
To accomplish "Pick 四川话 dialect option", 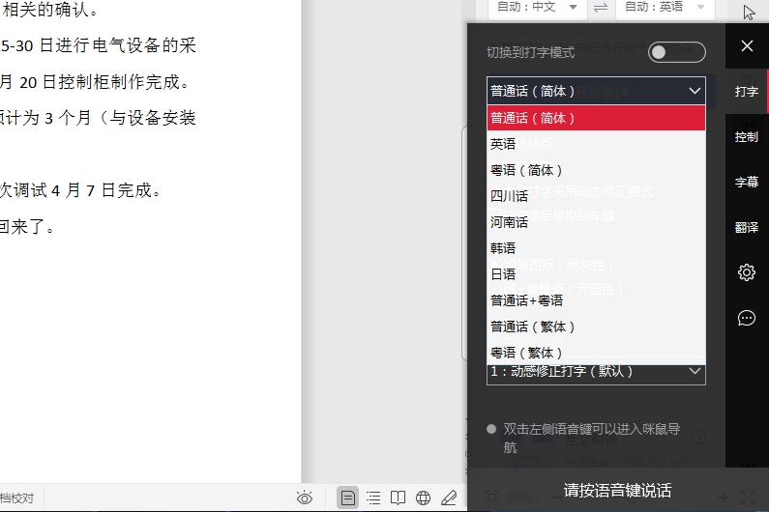I will pyautogui.click(x=596, y=196).
